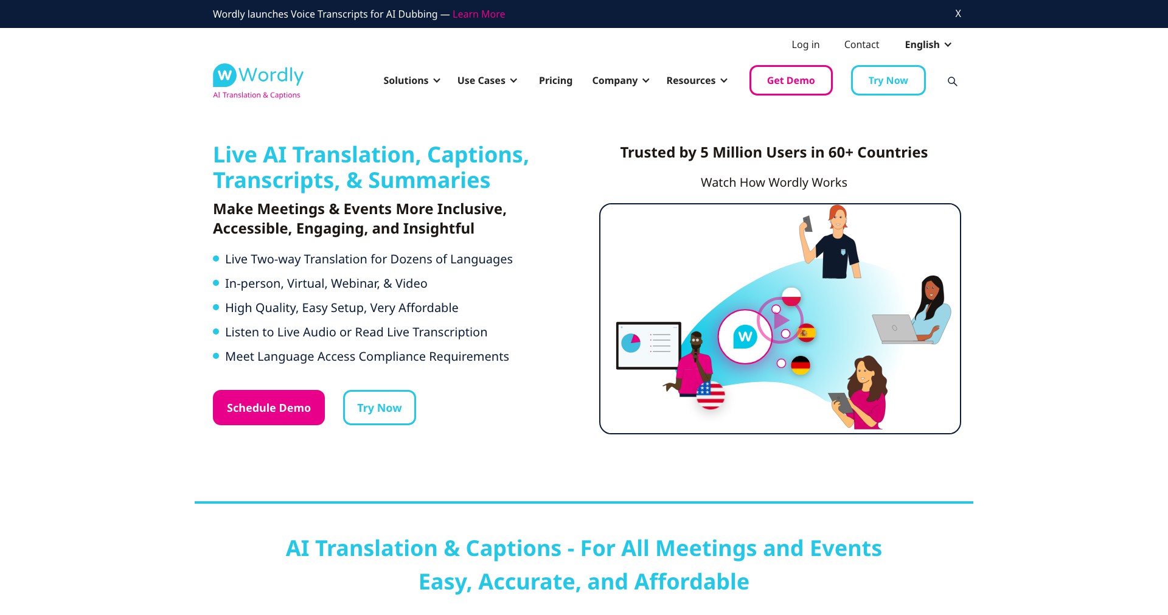
Task: Expand the Solutions menu
Action: [x=412, y=80]
